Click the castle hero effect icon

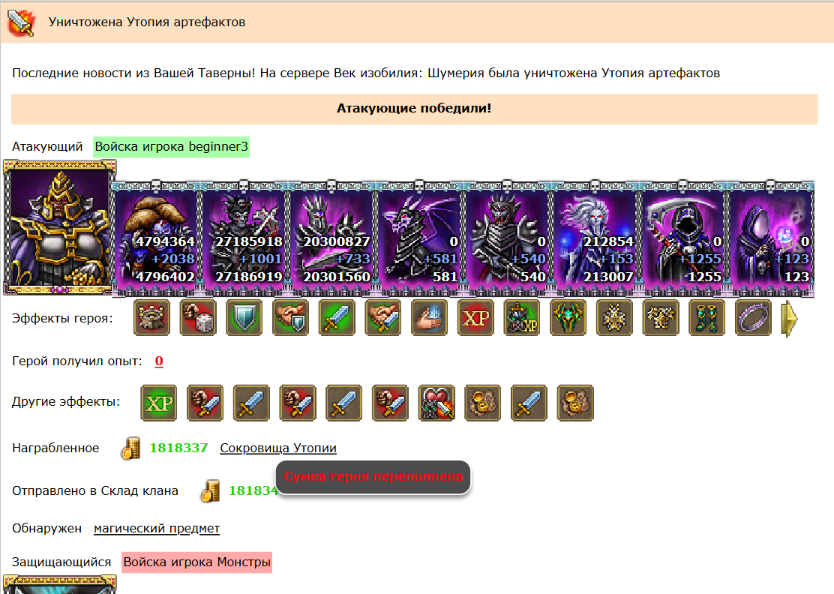click(x=151, y=317)
